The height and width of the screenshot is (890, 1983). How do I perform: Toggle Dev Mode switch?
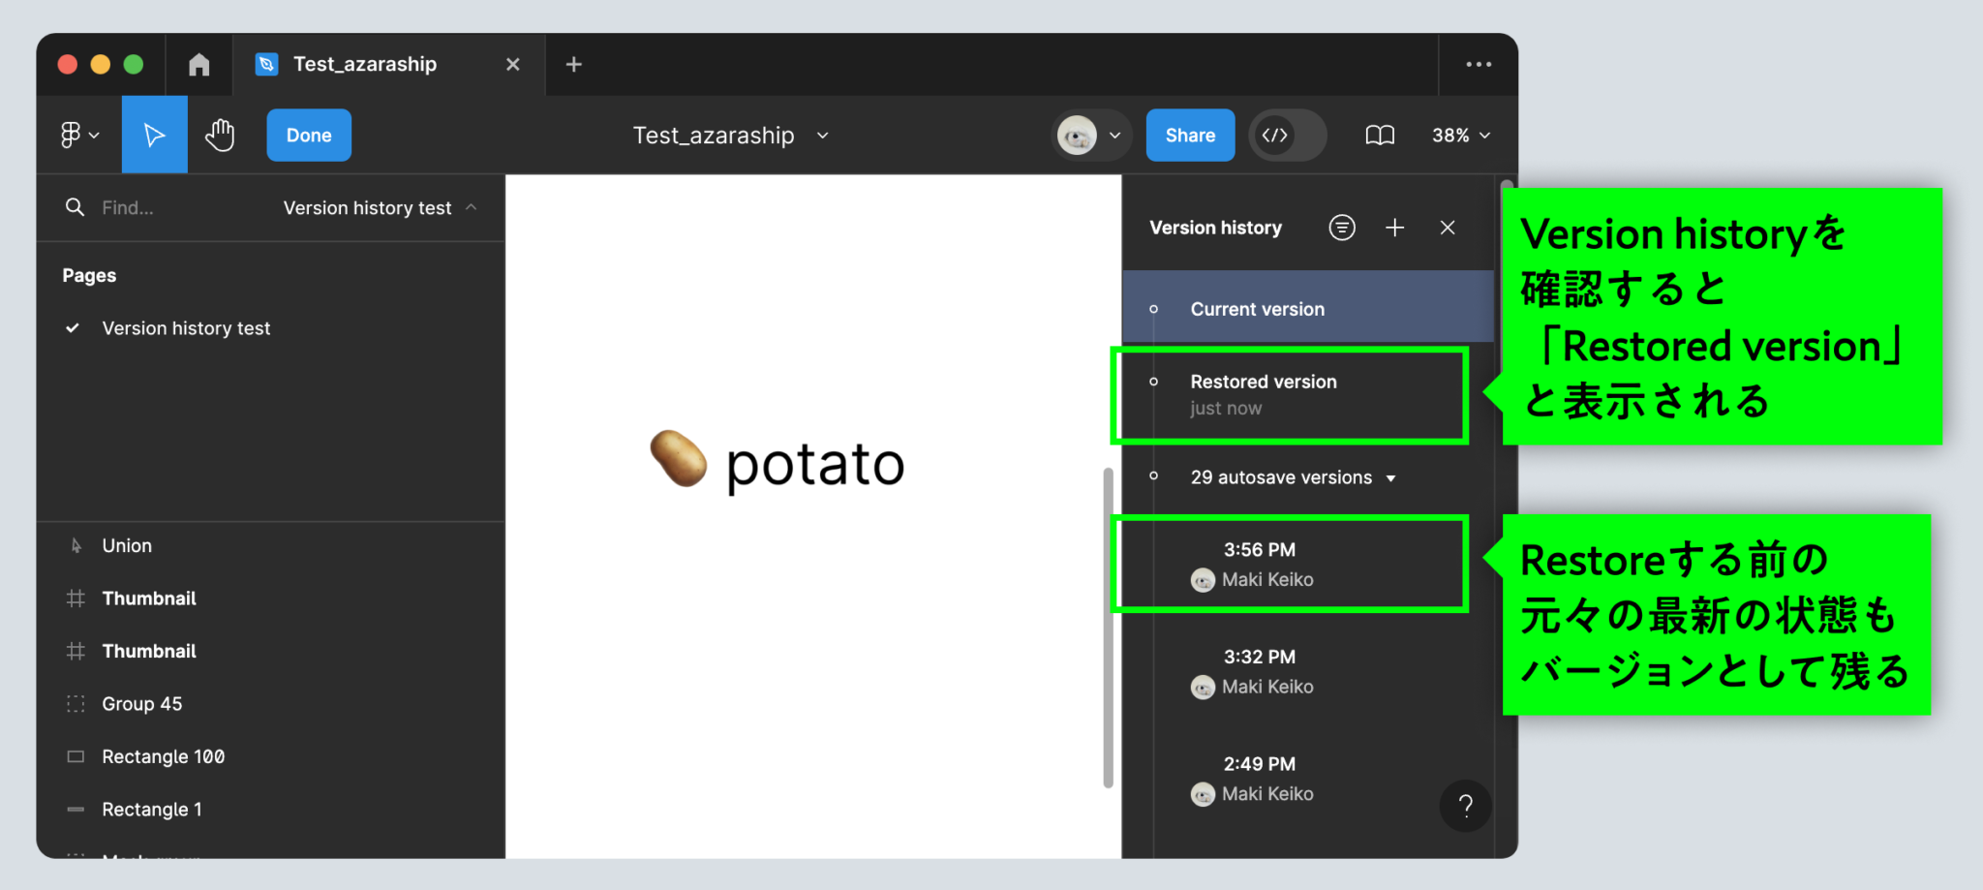click(1287, 135)
